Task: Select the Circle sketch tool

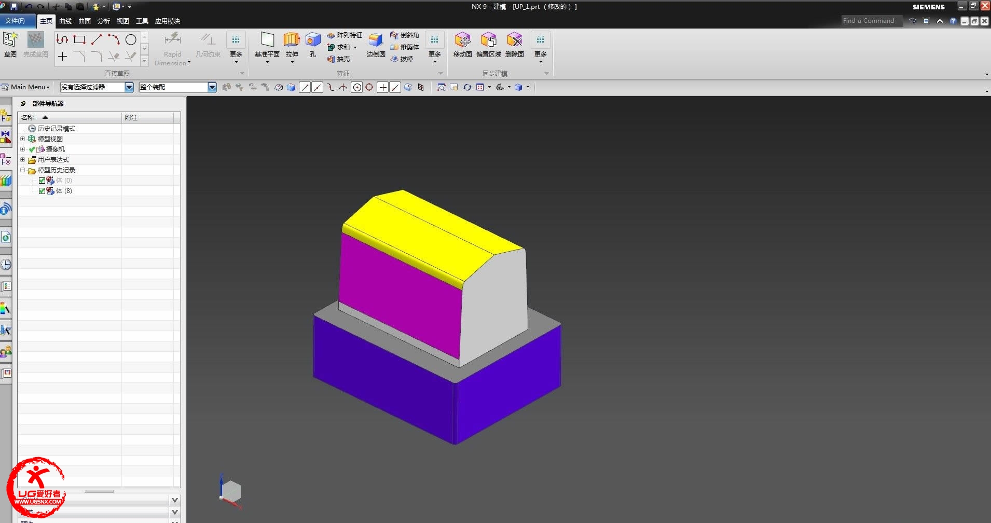Action: tap(131, 39)
